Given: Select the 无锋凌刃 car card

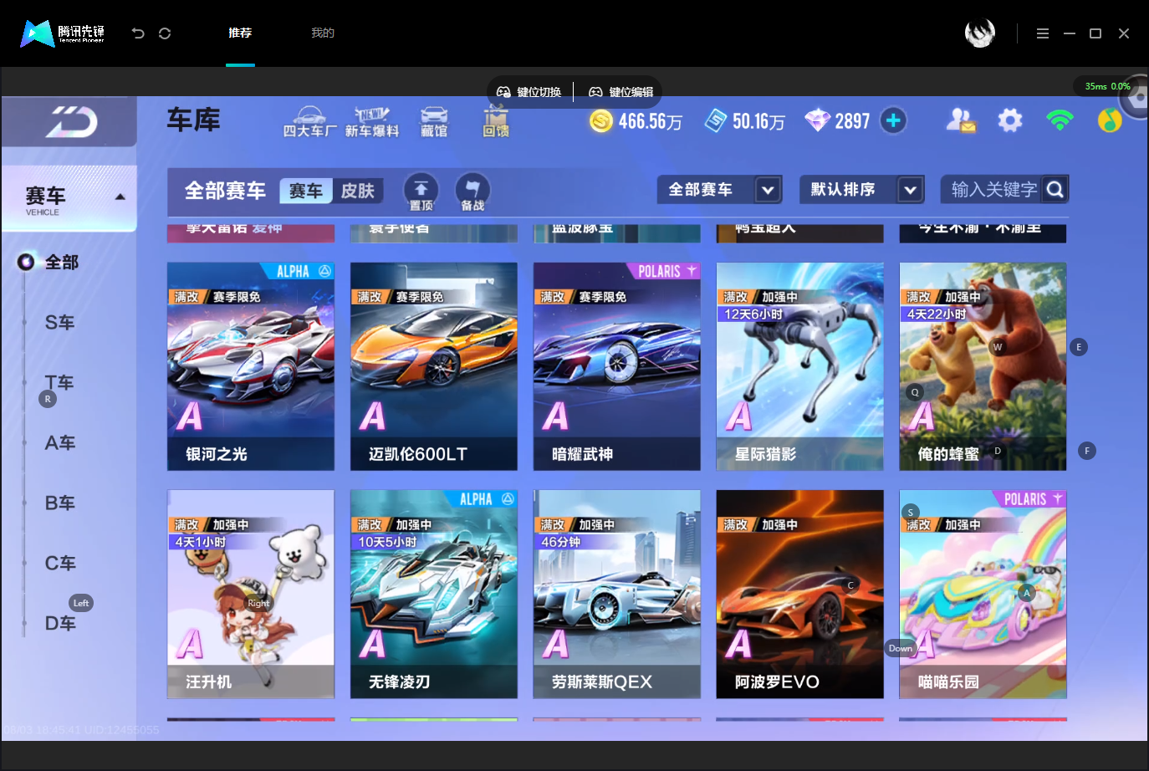Looking at the screenshot, I should point(434,594).
